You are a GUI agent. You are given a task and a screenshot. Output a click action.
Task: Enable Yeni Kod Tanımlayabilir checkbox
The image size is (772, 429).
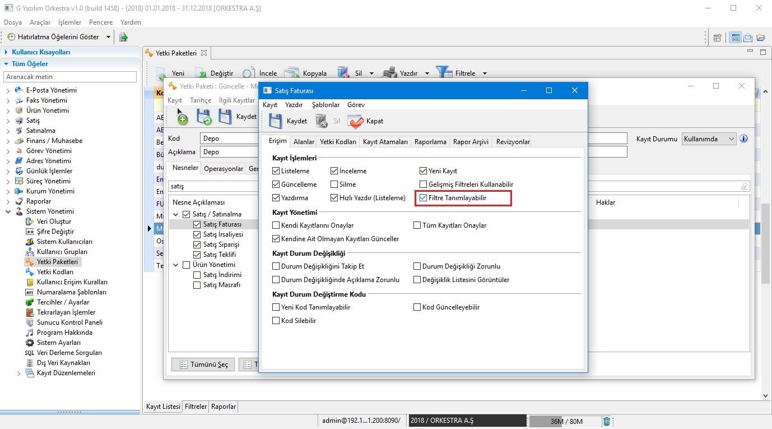[276, 307]
